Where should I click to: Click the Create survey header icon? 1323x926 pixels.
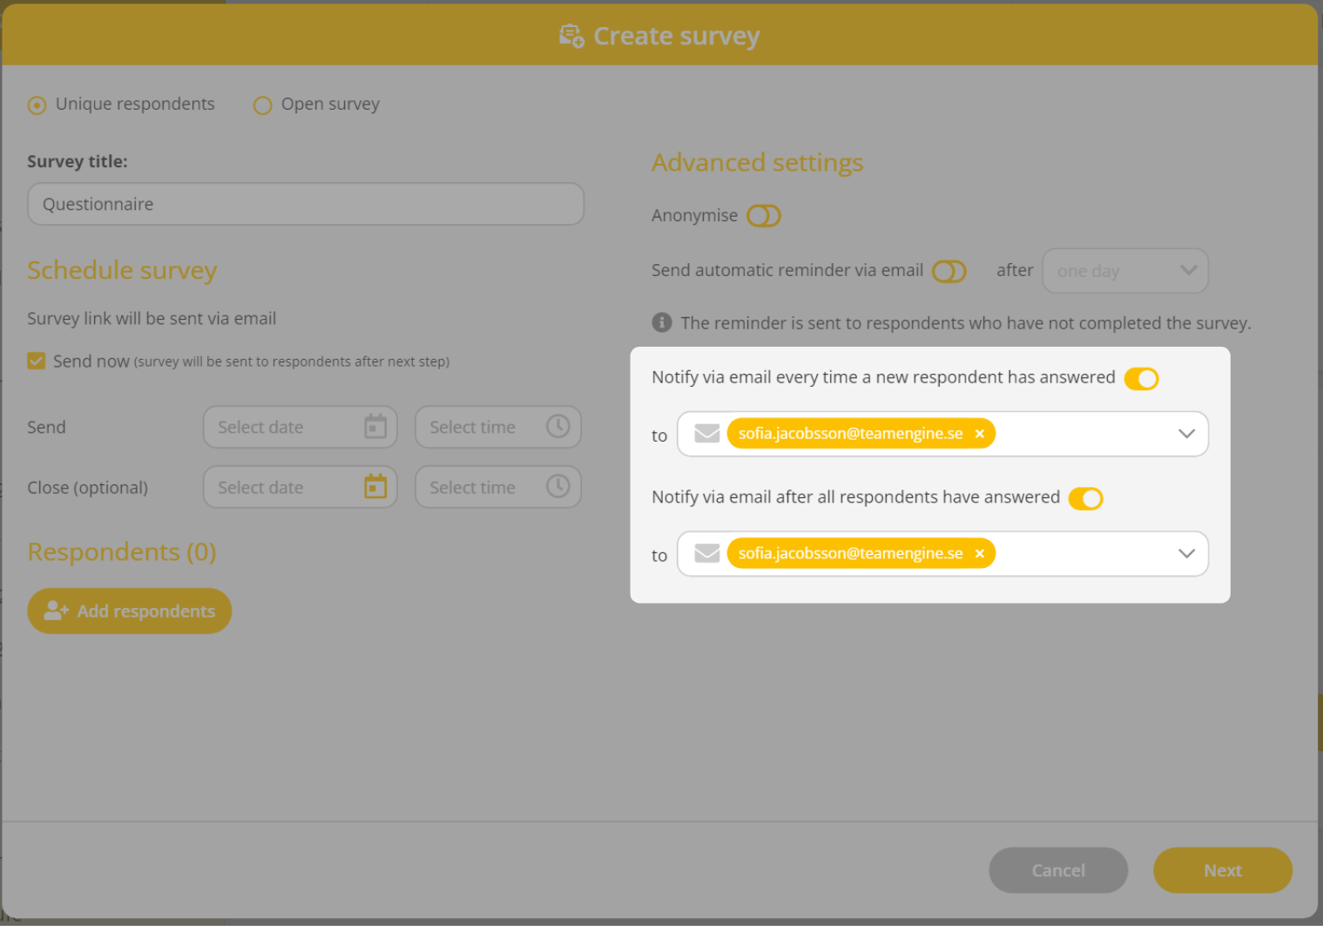[x=571, y=36]
